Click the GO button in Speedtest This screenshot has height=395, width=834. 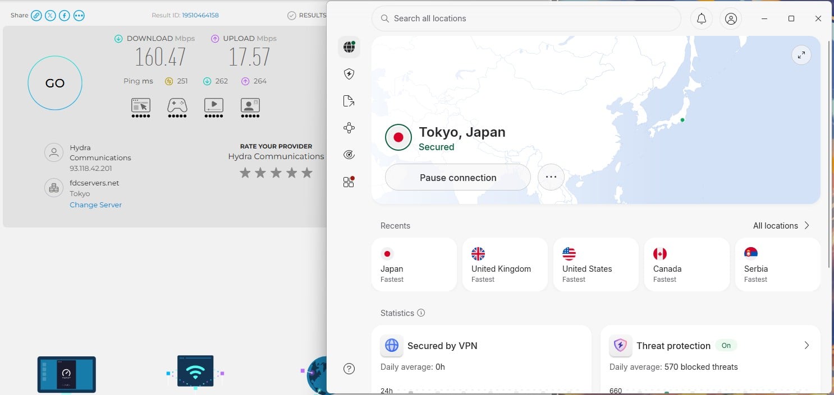(55, 83)
